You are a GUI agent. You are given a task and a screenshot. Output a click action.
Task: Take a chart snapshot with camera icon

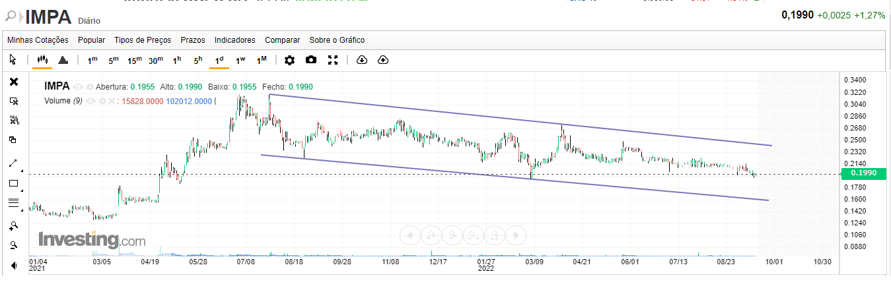[311, 60]
